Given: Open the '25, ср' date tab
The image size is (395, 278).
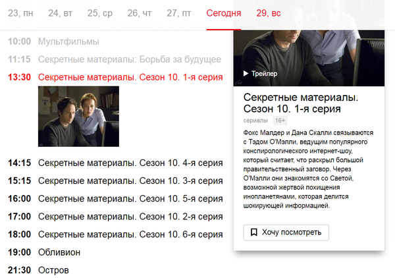Looking at the screenshot, I should click(x=101, y=13).
